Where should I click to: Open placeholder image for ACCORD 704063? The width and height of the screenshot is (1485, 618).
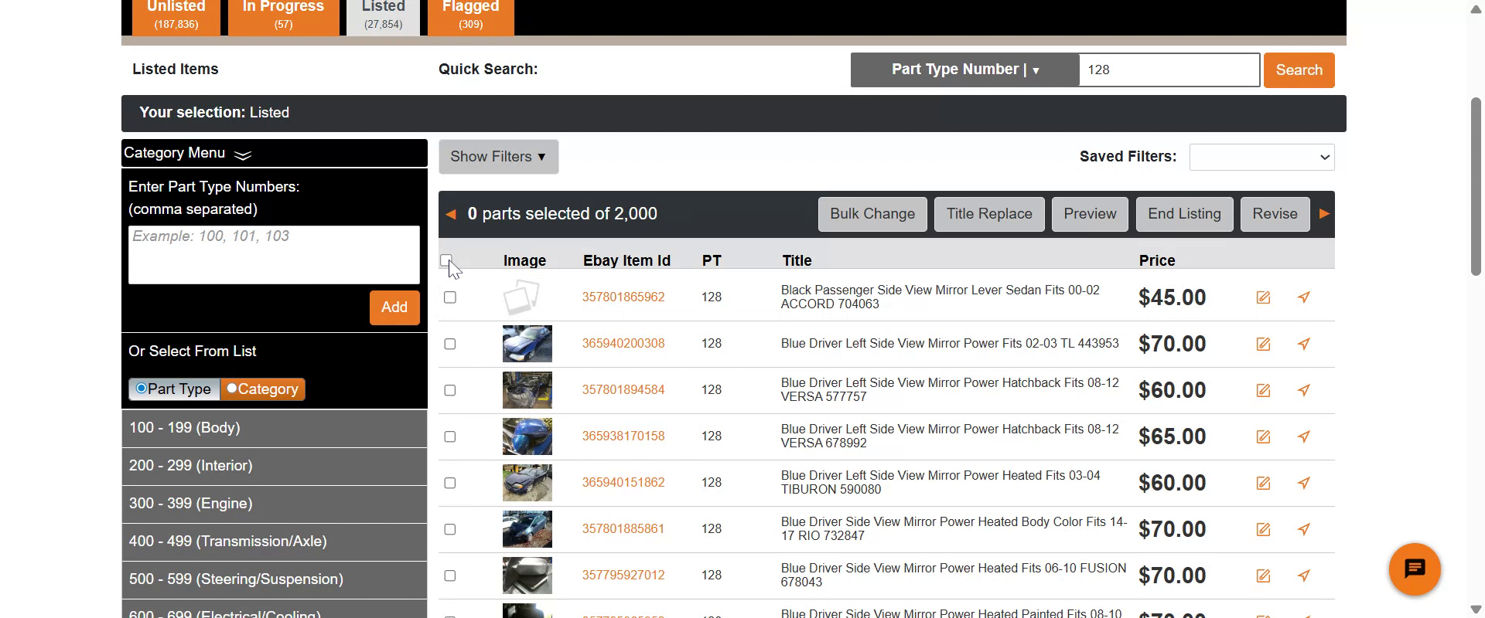(521, 297)
